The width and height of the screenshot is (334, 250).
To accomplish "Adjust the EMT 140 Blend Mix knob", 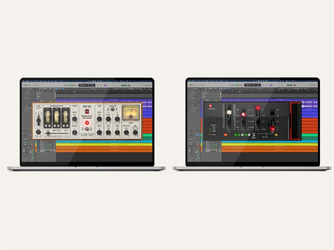I will [135, 132].
